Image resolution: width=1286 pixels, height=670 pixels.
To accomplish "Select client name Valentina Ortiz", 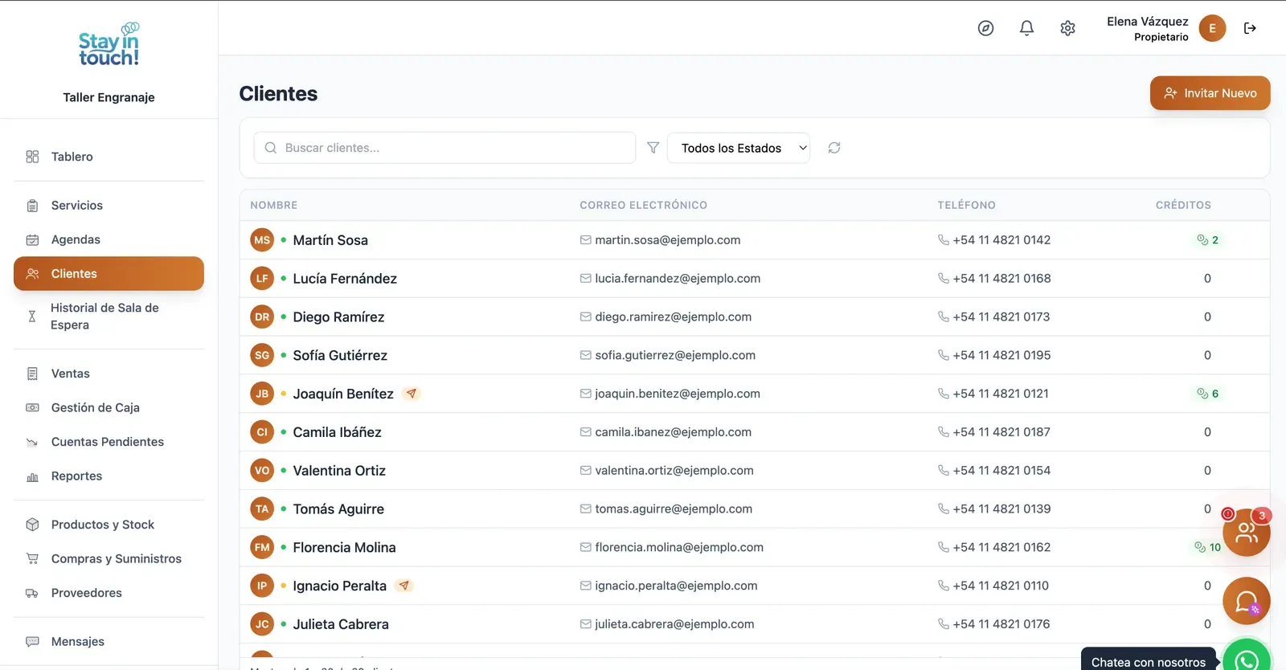I will (339, 471).
